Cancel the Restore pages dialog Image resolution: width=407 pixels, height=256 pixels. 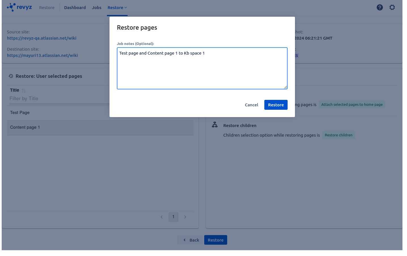(x=251, y=105)
